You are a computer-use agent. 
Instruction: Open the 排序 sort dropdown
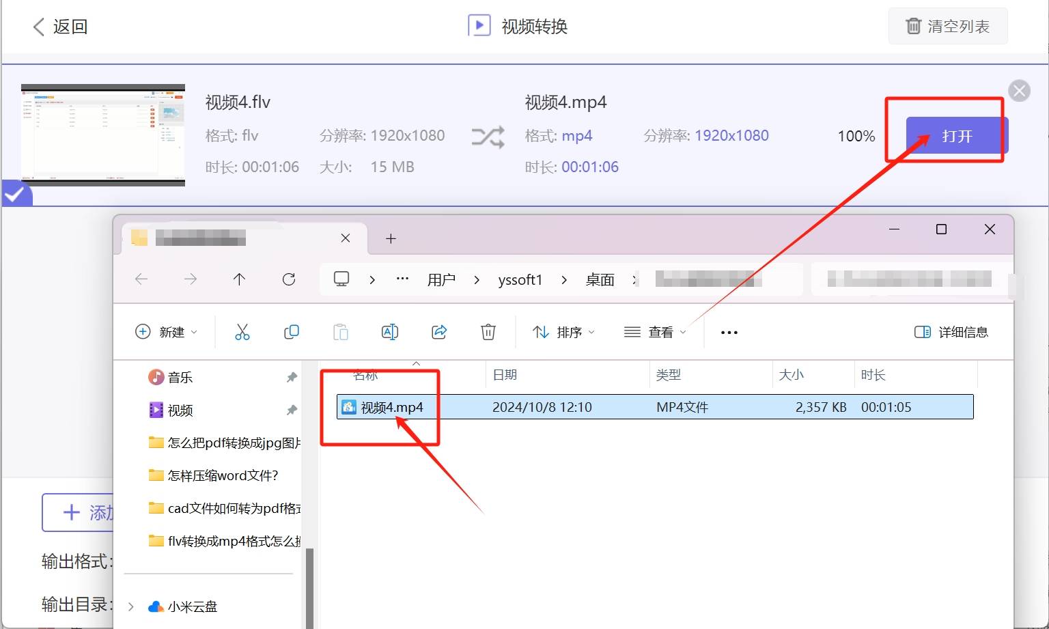click(563, 332)
